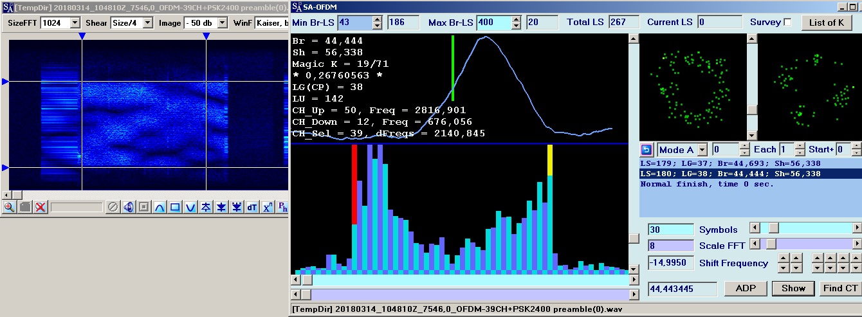Click the green vertical marker on the curve
The width and height of the screenshot is (862, 317).
pos(453,68)
